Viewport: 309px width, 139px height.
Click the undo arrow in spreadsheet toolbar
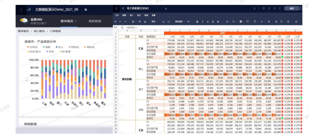click(x=120, y=21)
